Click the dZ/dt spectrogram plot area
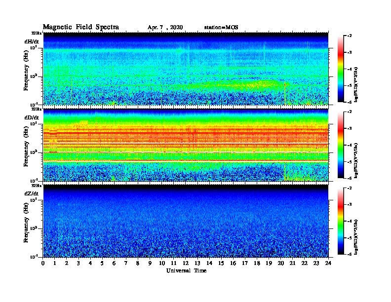391x302 pixels. (x=186, y=221)
